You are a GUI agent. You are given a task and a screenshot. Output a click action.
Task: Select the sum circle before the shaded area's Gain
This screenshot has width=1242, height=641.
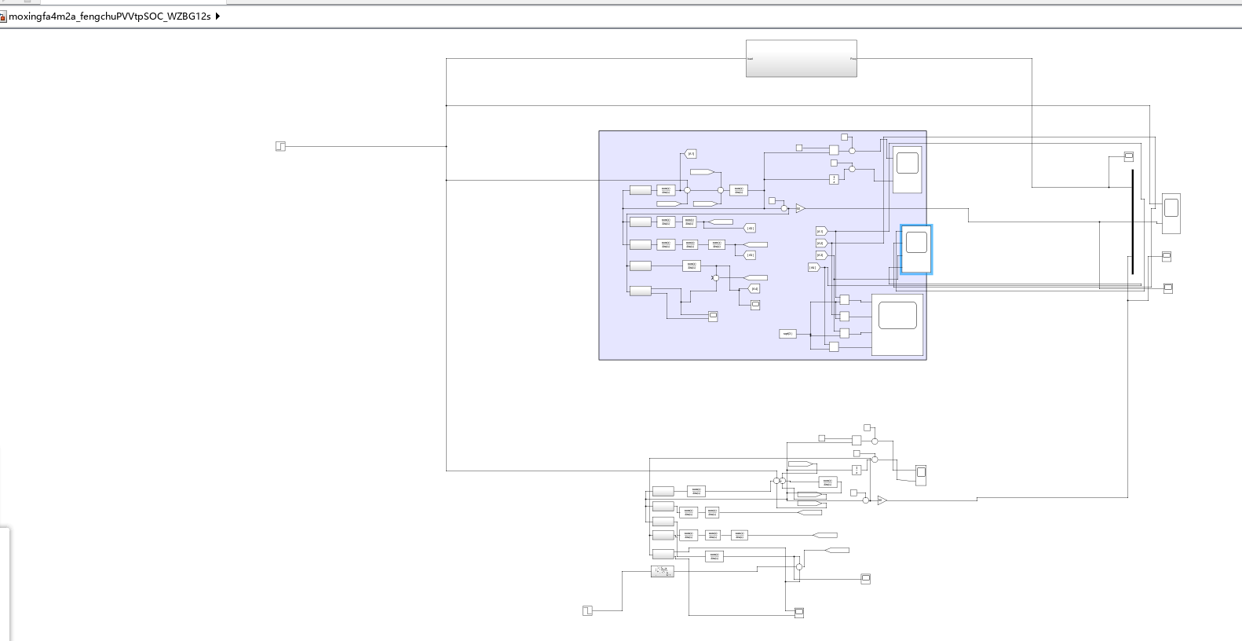click(784, 208)
